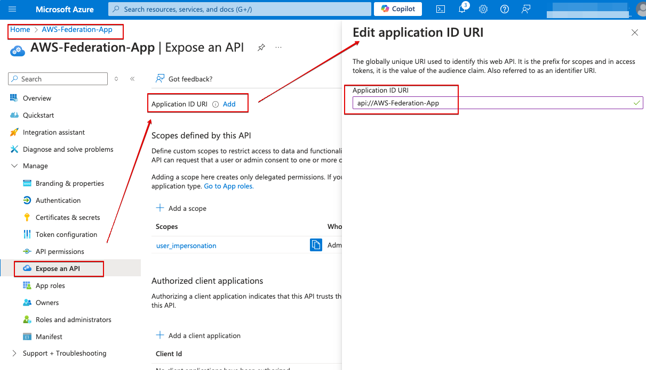The height and width of the screenshot is (370, 646).
Task: Click the Certificates key icon
Action: click(27, 217)
